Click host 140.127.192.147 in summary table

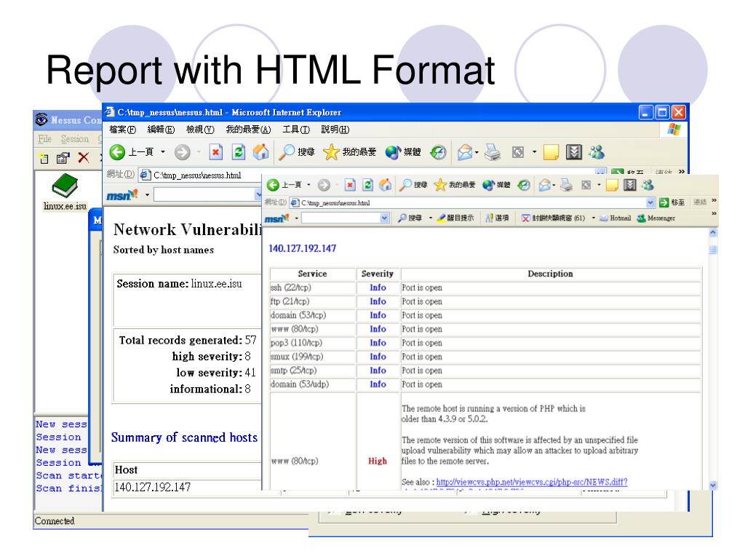coord(152,487)
